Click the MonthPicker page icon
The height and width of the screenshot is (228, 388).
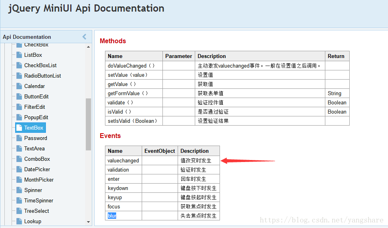19,180
